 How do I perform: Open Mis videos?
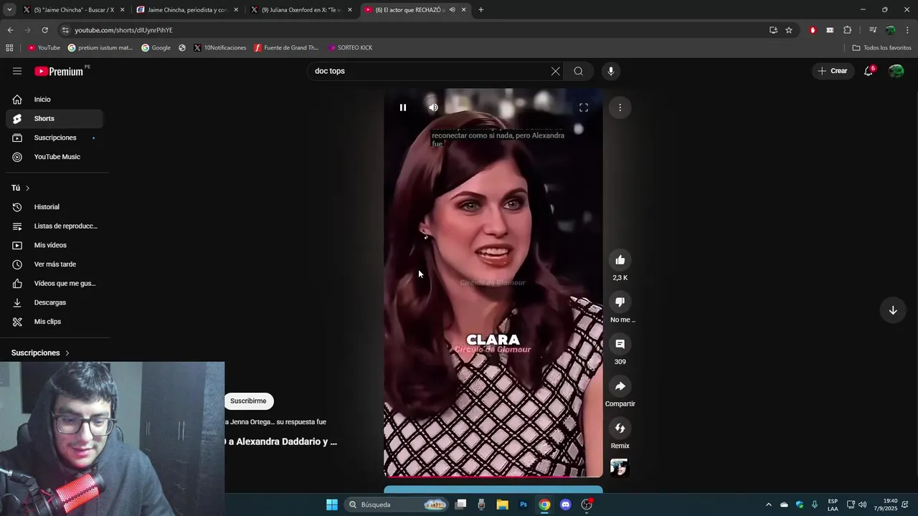pos(55,245)
